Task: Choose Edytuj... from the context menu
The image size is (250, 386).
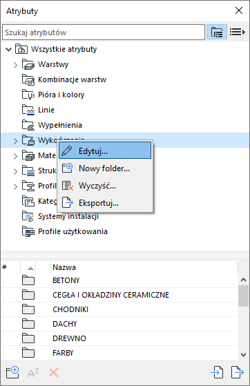Action: pyautogui.click(x=105, y=151)
